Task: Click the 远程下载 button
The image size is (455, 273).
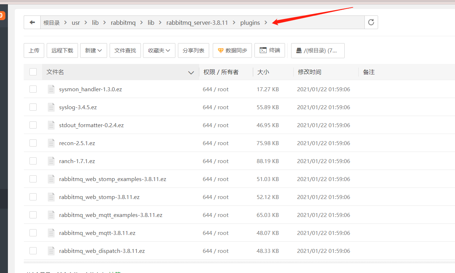Action: (x=62, y=51)
